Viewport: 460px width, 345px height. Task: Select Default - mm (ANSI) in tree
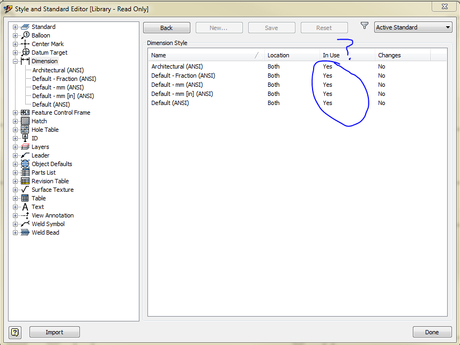[58, 87]
